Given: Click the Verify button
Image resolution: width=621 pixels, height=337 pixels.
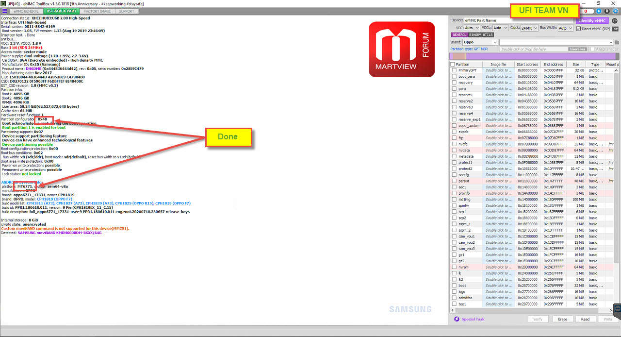Looking at the screenshot, I should coord(538,319).
